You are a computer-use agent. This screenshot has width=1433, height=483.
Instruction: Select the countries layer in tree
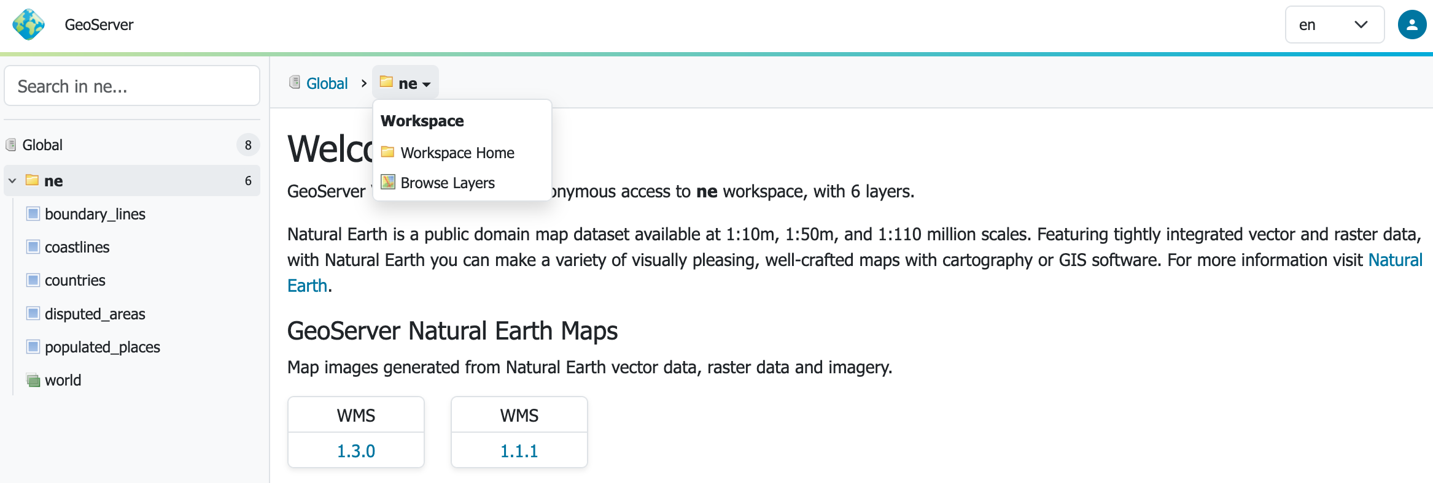tap(75, 280)
